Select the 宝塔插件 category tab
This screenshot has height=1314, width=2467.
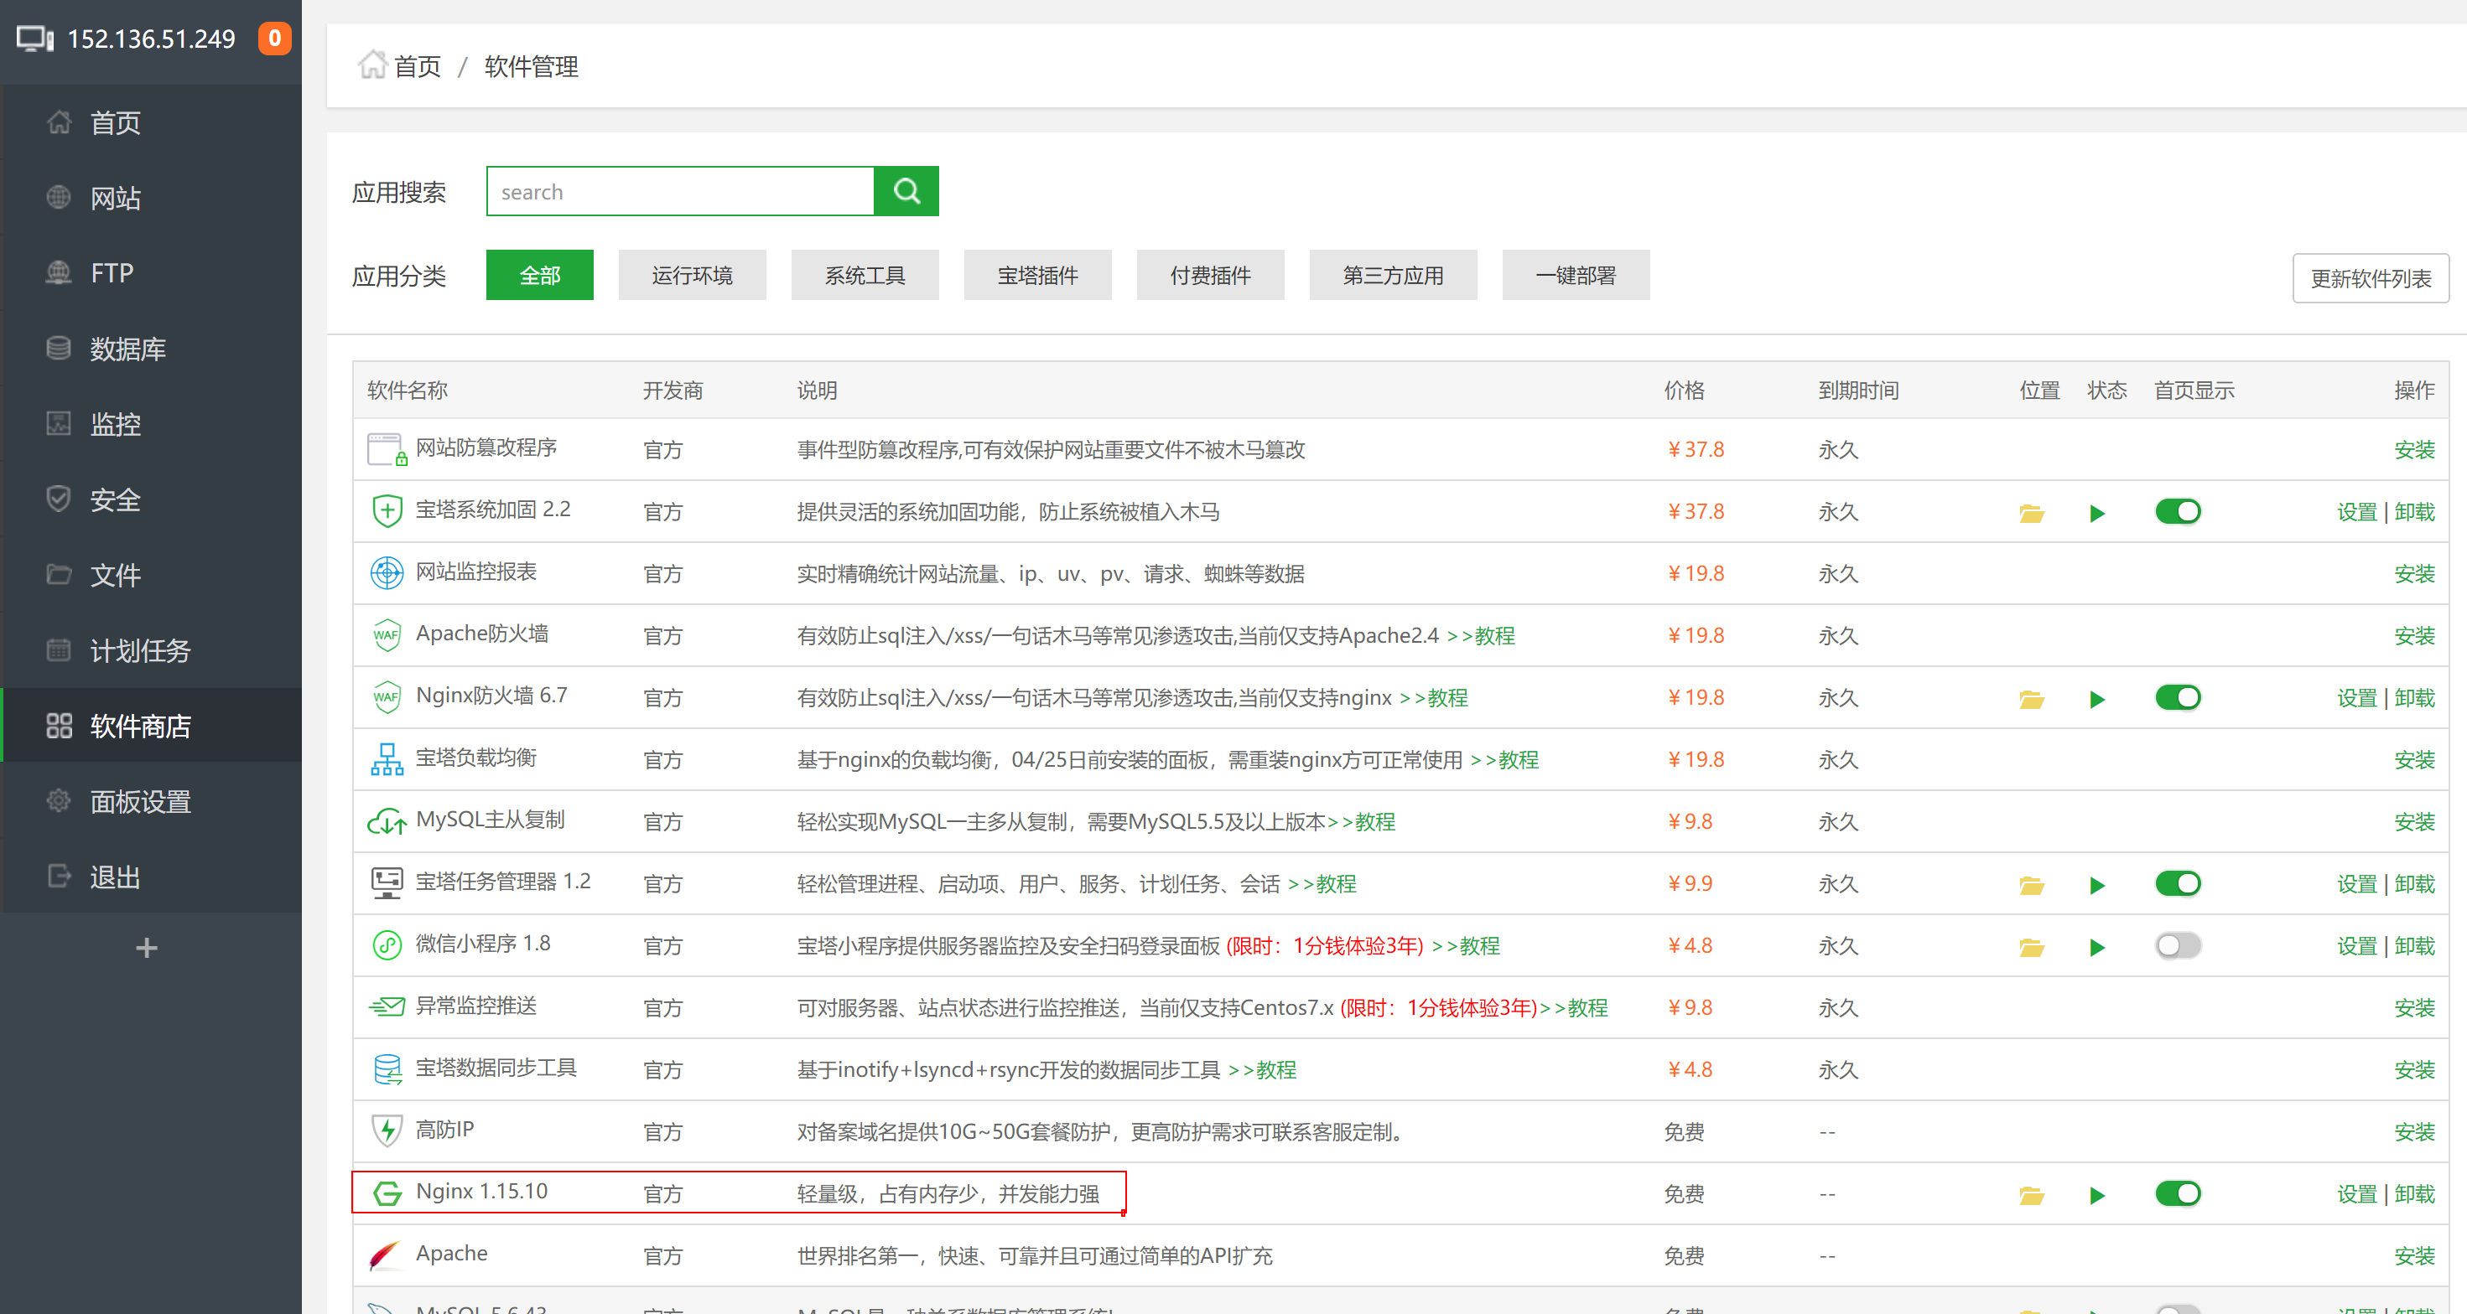tap(1037, 275)
